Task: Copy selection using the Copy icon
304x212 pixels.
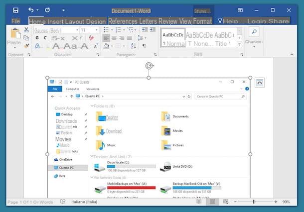Action: [26, 38]
